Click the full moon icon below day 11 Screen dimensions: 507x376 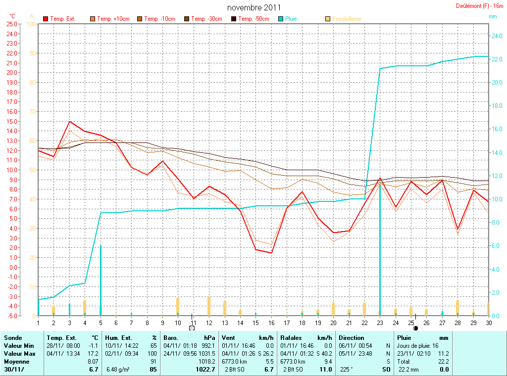coord(192,328)
